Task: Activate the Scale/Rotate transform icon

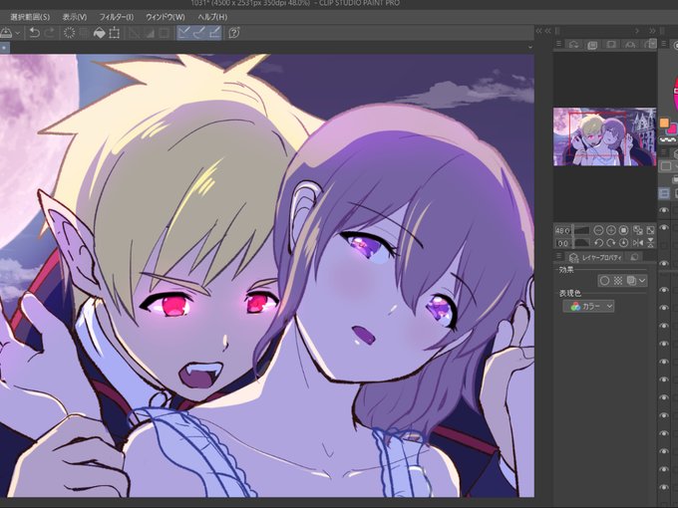Action: [x=114, y=33]
